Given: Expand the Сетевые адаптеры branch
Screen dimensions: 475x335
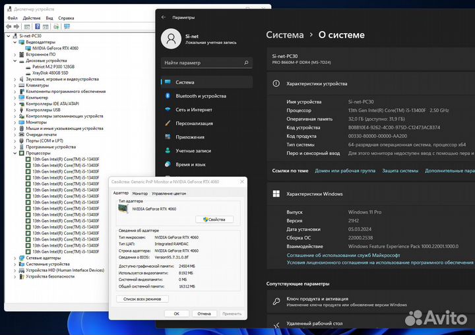Looking at the screenshot, I should click(15, 258).
